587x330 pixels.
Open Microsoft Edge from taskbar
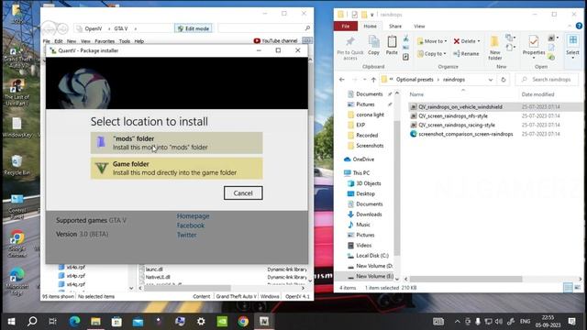coord(74,322)
